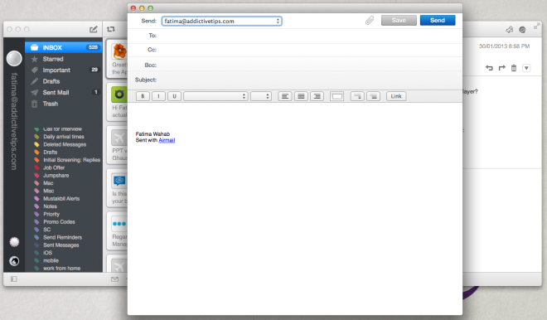The image size is (547, 320).
Task: Select the Priority label
Action: pyautogui.click(x=51, y=214)
